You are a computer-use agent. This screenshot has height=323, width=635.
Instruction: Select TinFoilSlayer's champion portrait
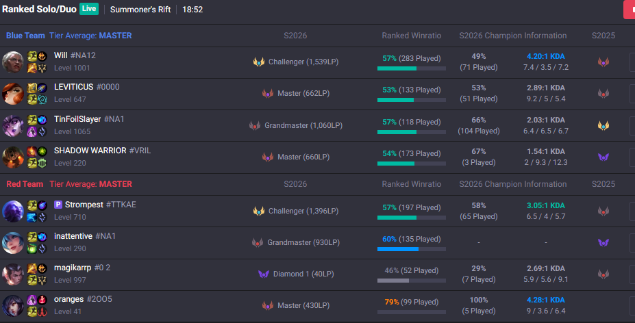coord(13,125)
